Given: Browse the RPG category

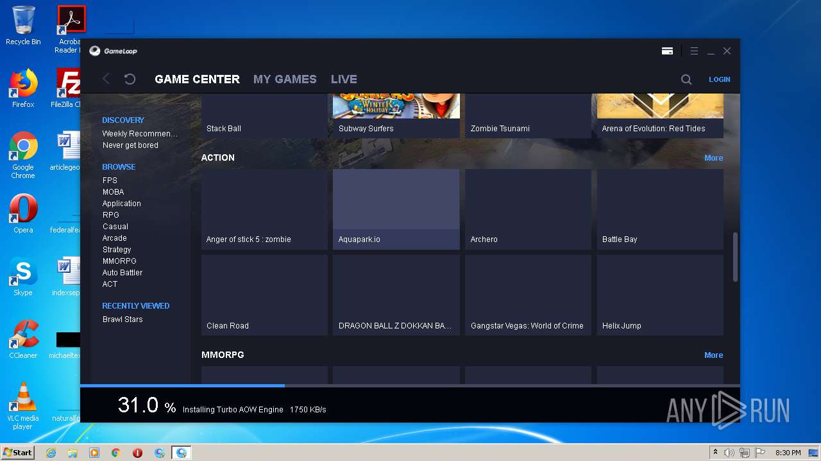Looking at the screenshot, I should pos(110,215).
